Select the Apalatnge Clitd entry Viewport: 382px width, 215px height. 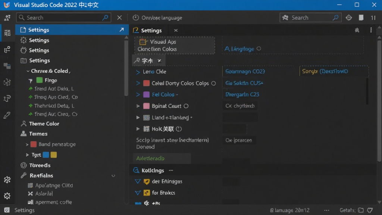point(50,185)
